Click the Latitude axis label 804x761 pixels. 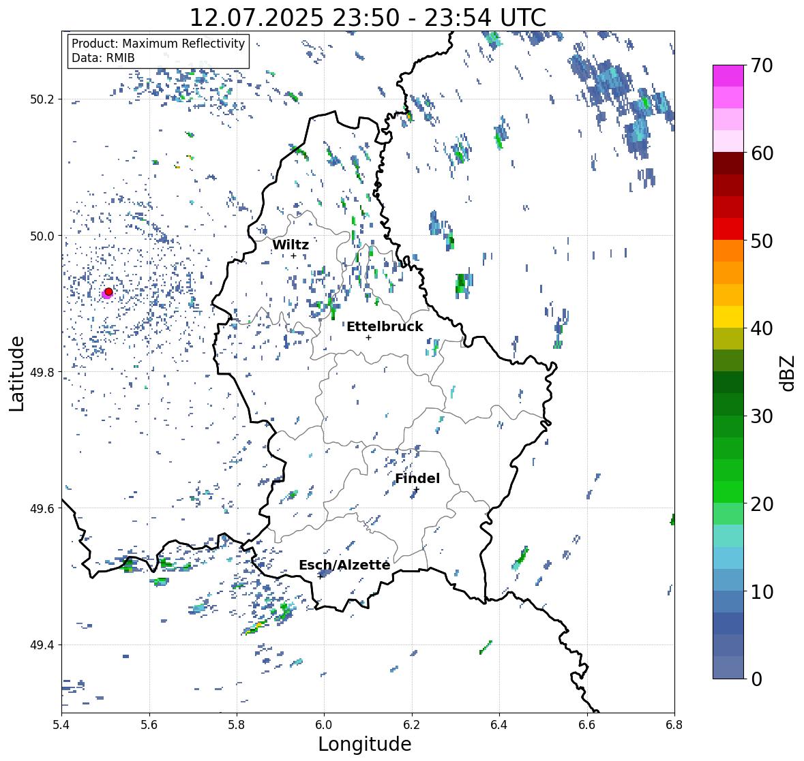tap(16, 373)
